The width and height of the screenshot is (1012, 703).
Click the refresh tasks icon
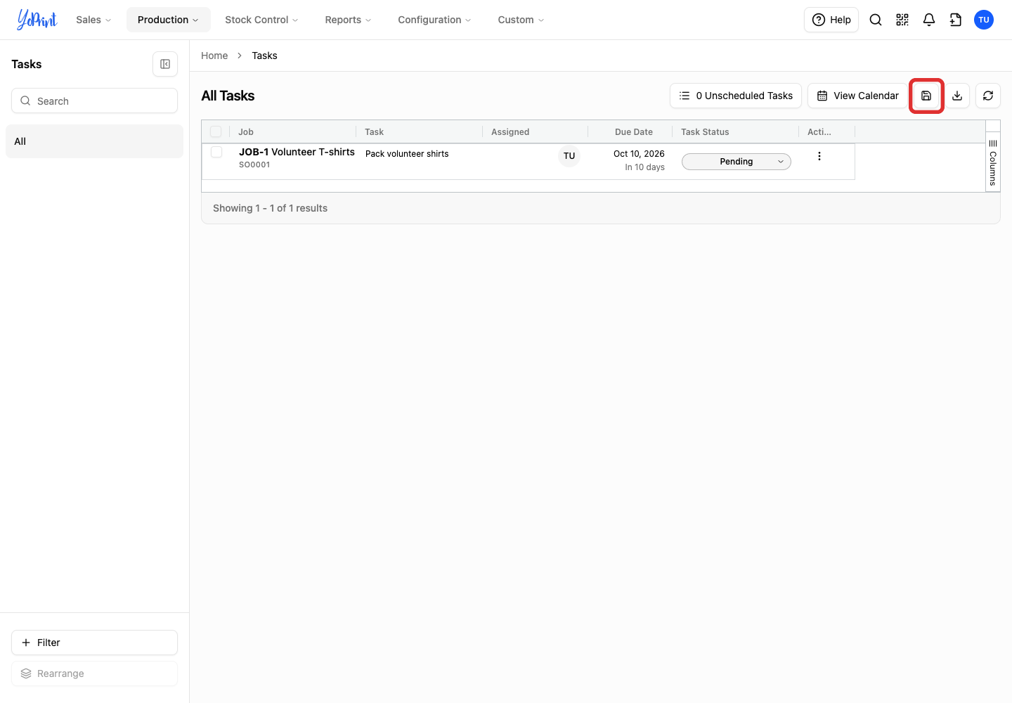coord(988,96)
